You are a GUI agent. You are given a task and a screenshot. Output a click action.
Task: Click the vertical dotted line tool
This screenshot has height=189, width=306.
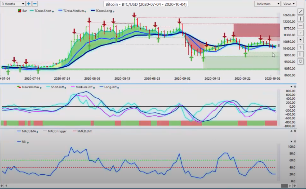pyautogui.click(x=301, y=54)
